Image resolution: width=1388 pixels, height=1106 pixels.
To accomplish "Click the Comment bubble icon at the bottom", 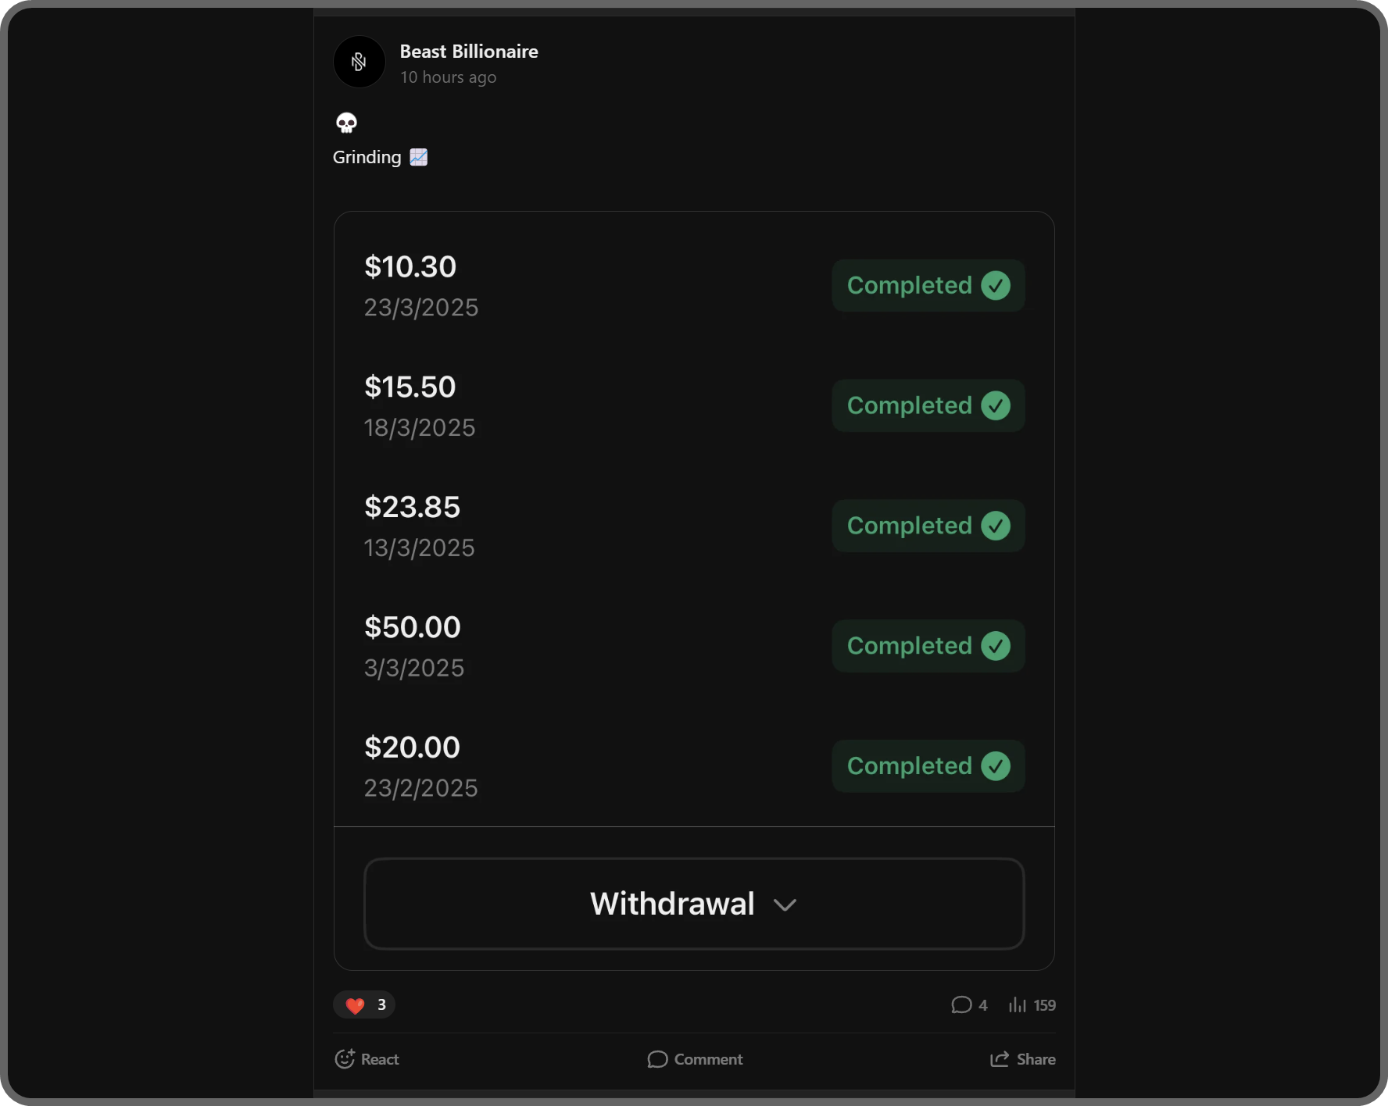I will pos(656,1059).
